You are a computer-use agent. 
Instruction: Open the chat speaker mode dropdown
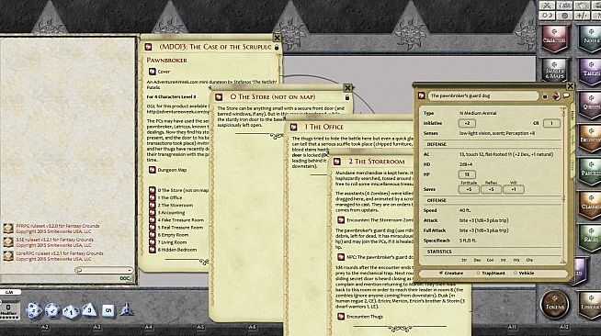(x=104, y=270)
